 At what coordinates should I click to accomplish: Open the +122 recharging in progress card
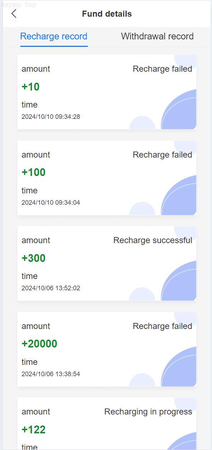click(107, 424)
